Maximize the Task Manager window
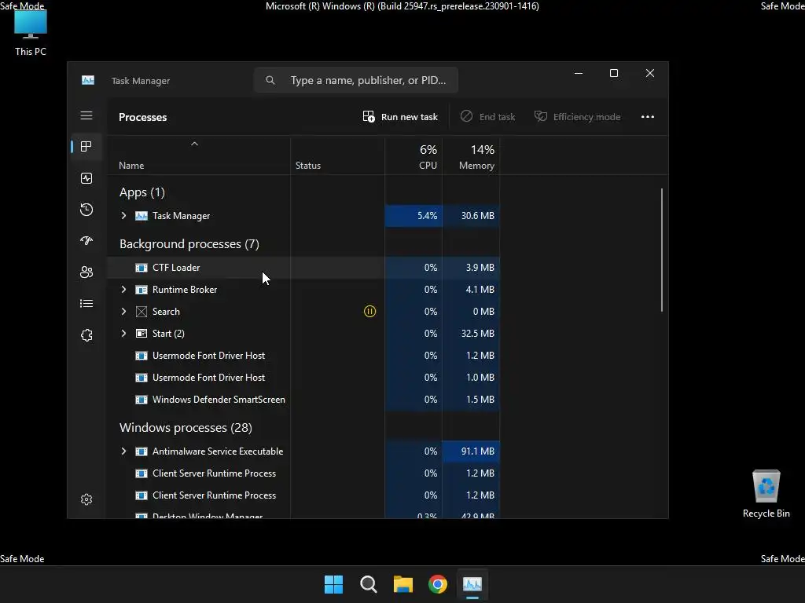 [x=613, y=73]
